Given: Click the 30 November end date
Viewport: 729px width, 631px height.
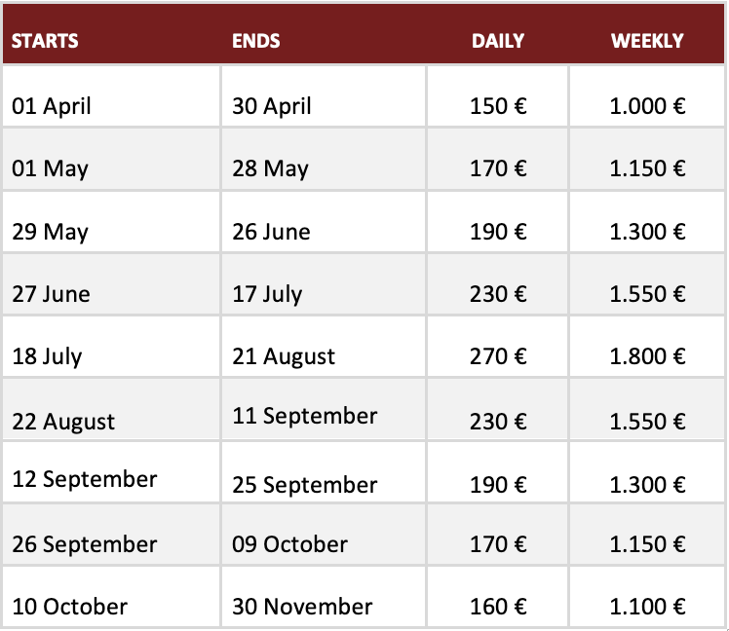Looking at the screenshot, I should (x=302, y=607).
